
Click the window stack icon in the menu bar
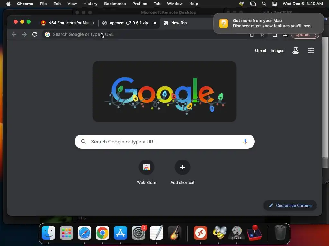pyautogui.click(x=253, y=4)
